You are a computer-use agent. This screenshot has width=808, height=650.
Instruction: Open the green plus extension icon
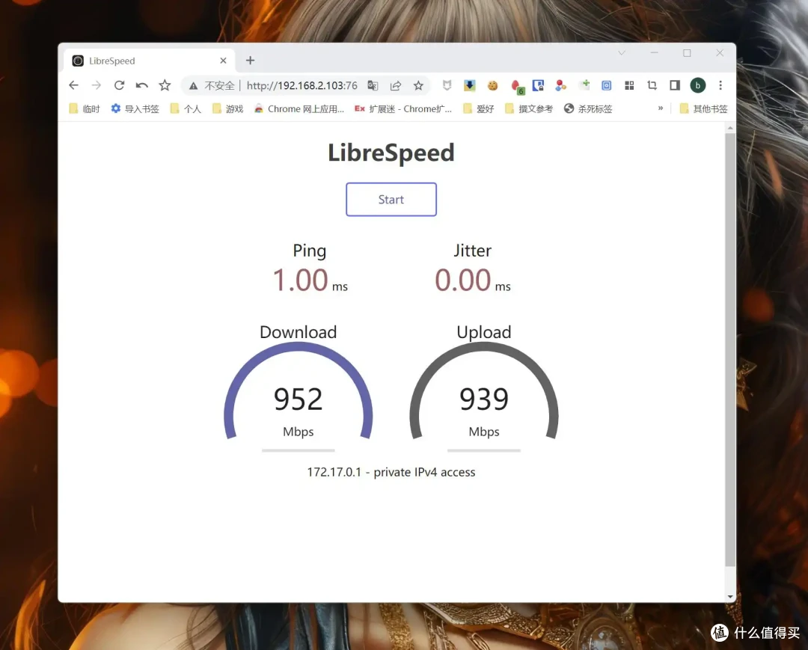pyautogui.click(x=584, y=85)
